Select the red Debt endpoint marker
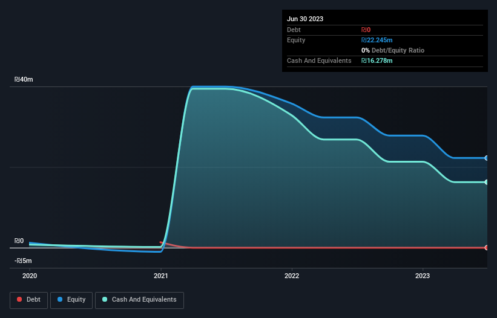This screenshot has height=318, width=497. point(486,247)
